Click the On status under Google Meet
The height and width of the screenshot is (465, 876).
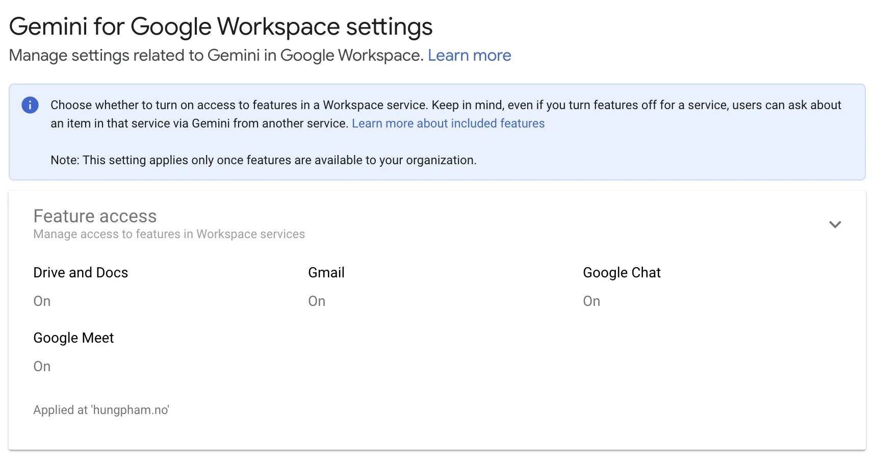click(x=42, y=366)
